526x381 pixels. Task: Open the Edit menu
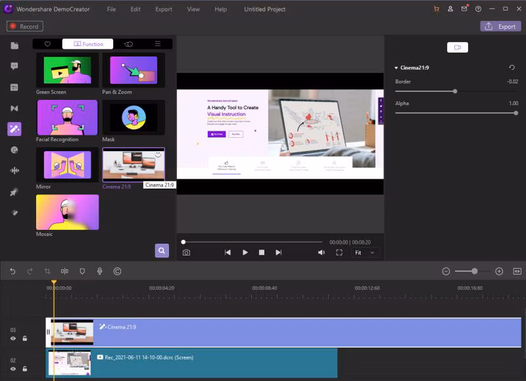pos(135,9)
